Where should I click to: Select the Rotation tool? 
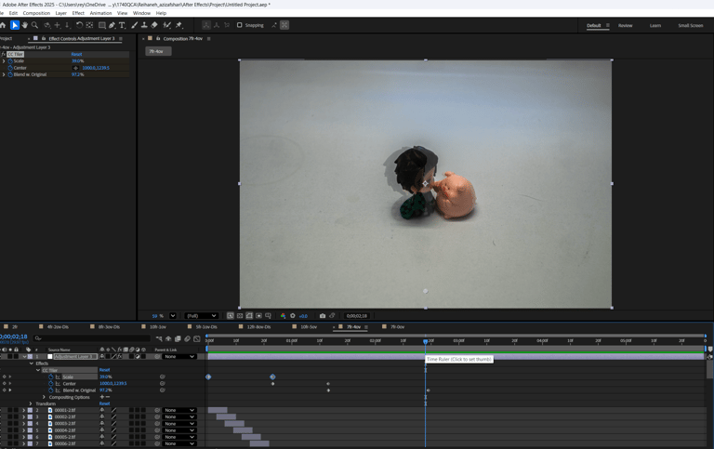tap(79, 25)
